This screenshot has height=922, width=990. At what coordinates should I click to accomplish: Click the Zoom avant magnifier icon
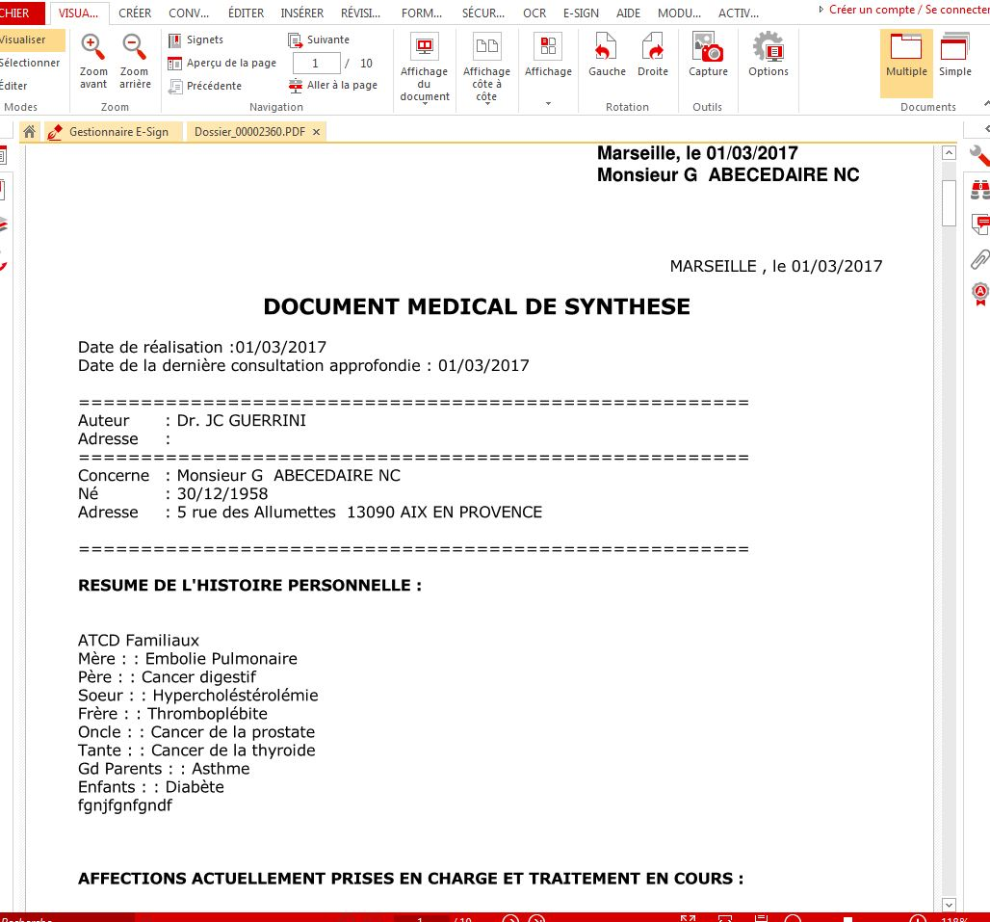tap(92, 47)
